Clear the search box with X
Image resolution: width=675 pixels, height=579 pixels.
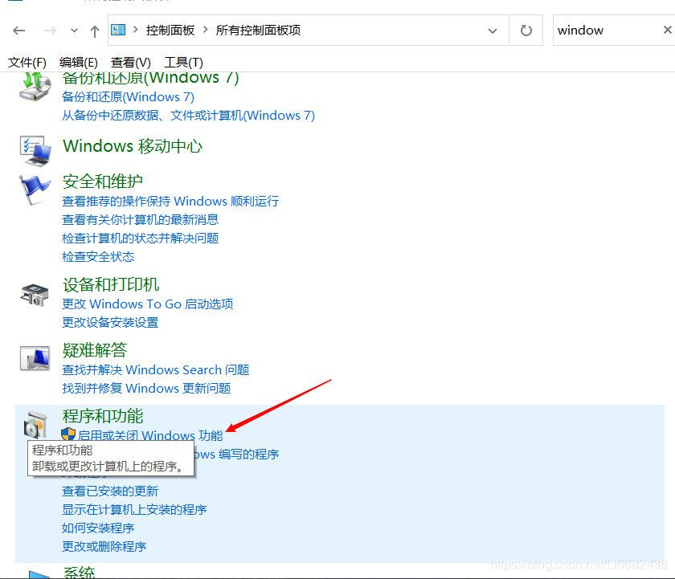668,30
